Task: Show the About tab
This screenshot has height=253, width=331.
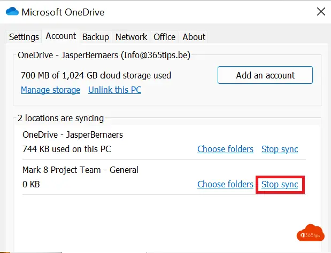Action: [194, 37]
